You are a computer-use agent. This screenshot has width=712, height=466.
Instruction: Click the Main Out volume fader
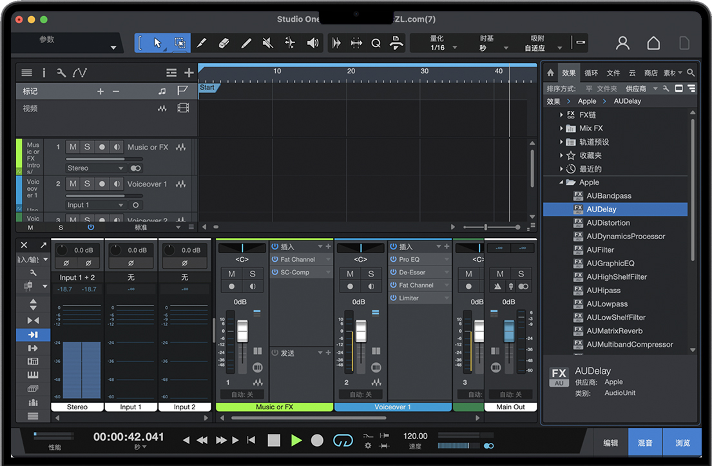(x=508, y=332)
